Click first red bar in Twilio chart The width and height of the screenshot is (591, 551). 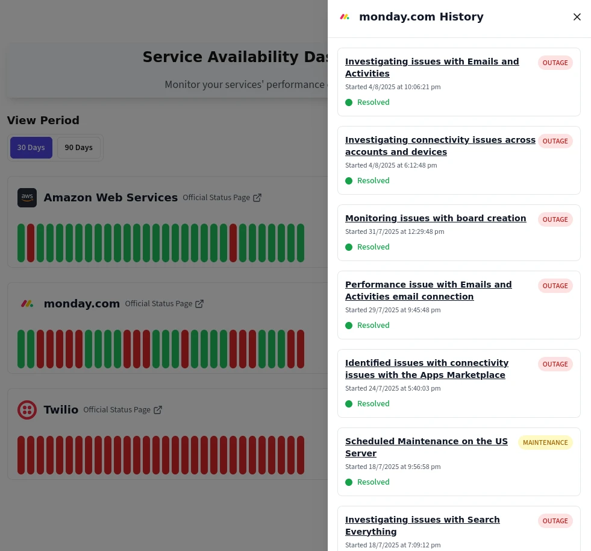click(x=21, y=455)
